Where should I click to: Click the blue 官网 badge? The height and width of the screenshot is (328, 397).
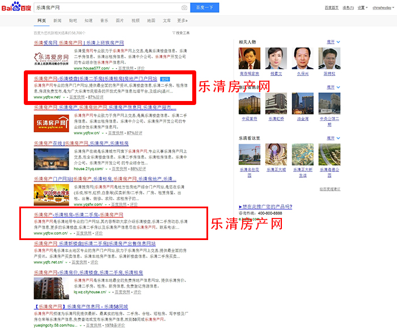(165, 79)
